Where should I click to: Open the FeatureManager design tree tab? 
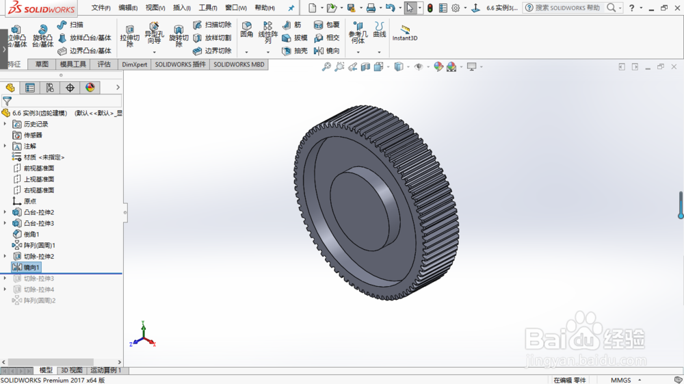(10, 88)
